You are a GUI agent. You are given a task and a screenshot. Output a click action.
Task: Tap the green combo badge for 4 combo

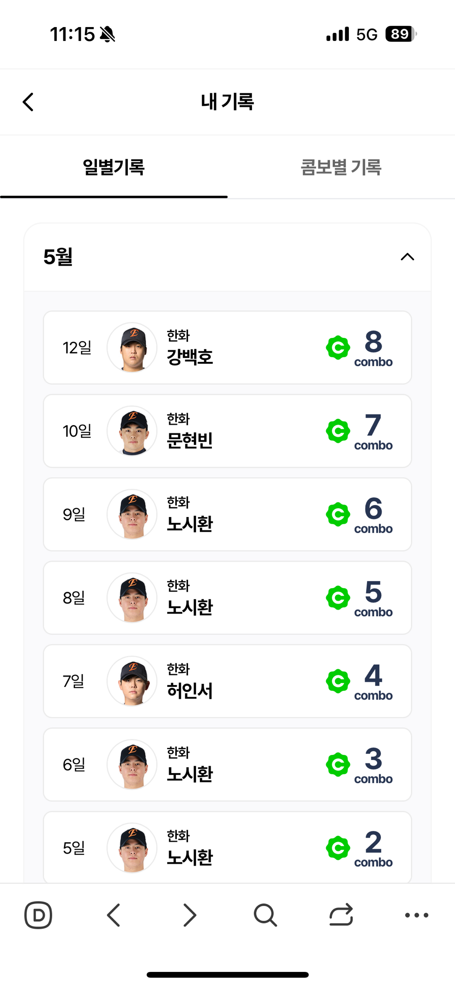(x=338, y=681)
